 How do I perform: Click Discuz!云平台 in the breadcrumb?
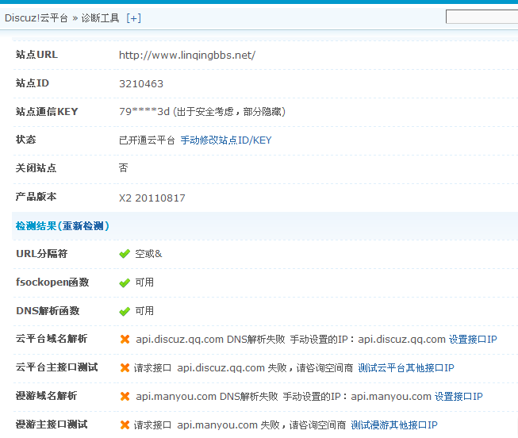(x=36, y=17)
